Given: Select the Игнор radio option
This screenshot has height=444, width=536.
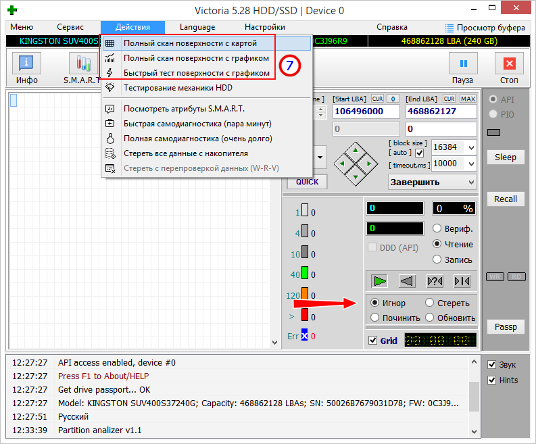Looking at the screenshot, I should (374, 303).
